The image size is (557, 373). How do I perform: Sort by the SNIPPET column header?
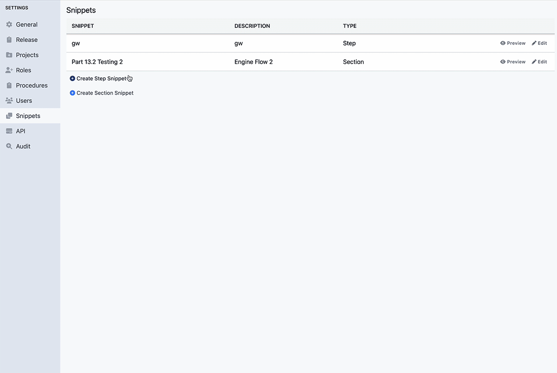click(x=83, y=26)
